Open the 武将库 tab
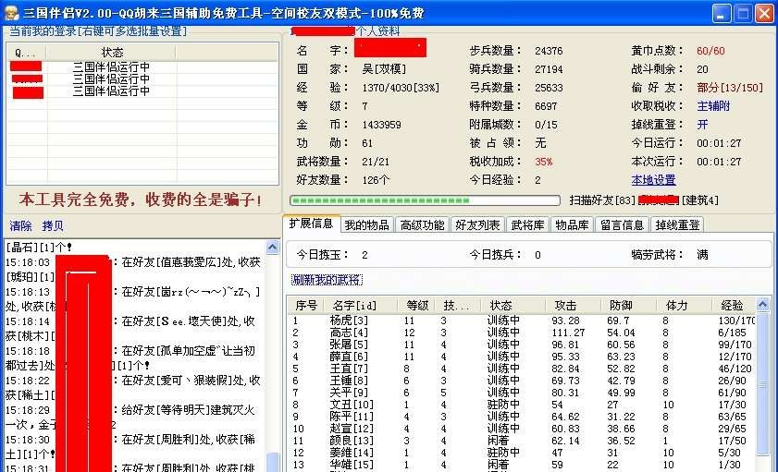This screenshot has height=472, width=778. 527,225
